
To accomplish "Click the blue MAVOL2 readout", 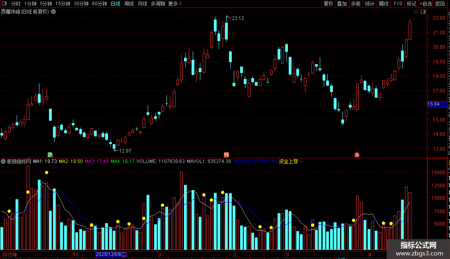I will tap(255, 161).
